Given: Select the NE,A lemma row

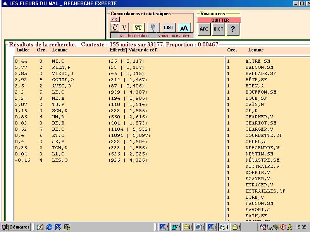Looking at the screenshot, I should [x=119, y=98].
